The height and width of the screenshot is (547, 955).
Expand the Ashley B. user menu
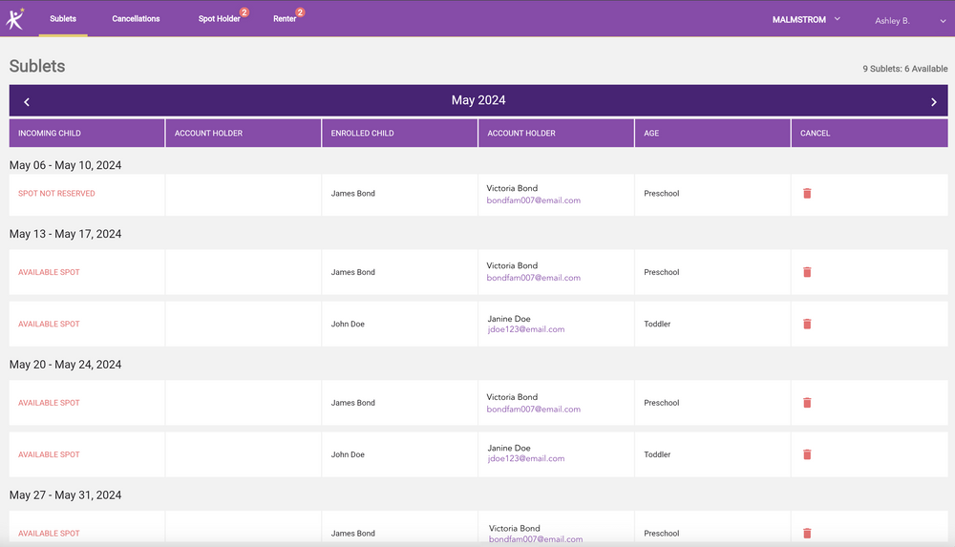909,20
